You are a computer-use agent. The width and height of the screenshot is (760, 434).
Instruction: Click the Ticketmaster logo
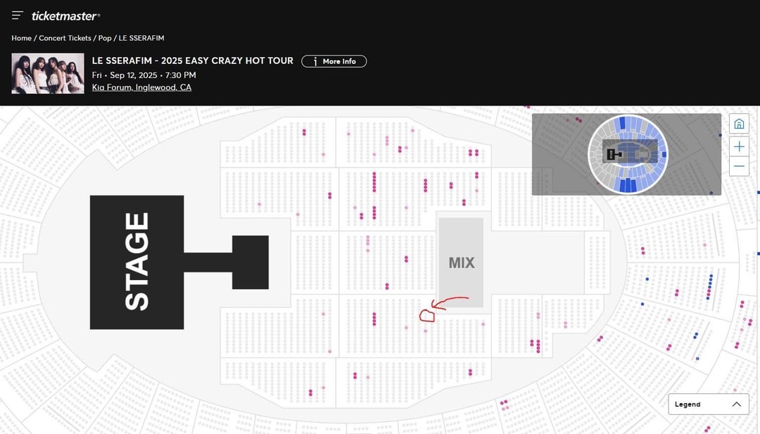(66, 15)
